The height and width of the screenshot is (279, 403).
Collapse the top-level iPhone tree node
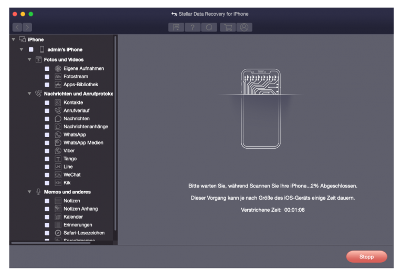point(13,39)
